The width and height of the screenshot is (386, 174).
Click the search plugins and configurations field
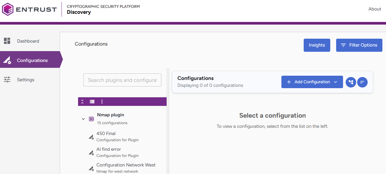(122, 80)
